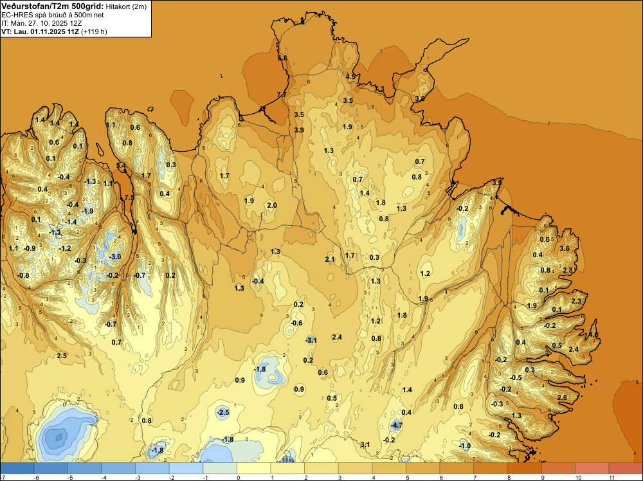Click the 7.7 temperature value on the map
Viewport: 643px width, 481px height.
pos(282,95)
